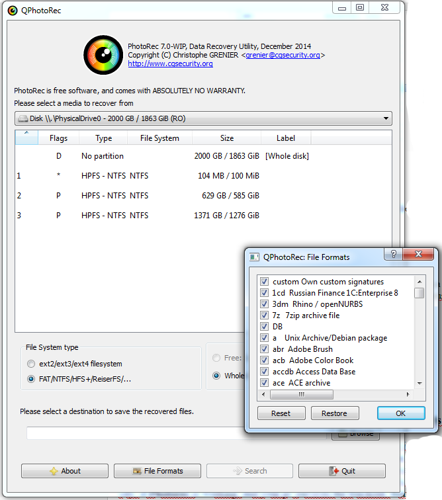Click the File Formats dialog title icon
The height and width of the screenshot is (500, 442).
click(254, 257)
